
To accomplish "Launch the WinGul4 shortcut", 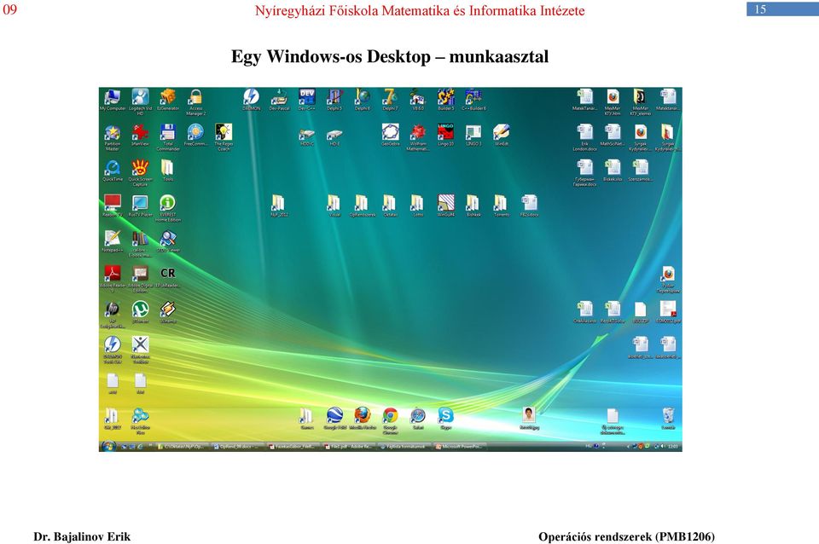I will [x=445, y=206].
